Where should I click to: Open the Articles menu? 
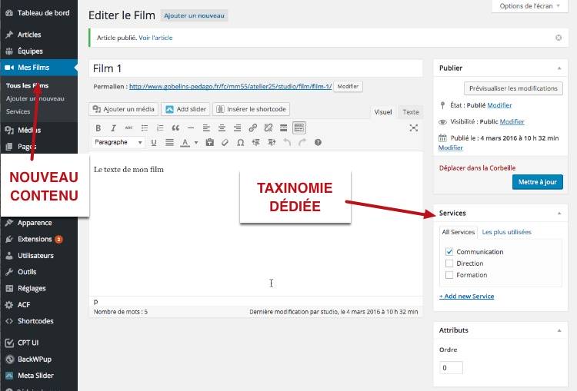tap(38, 35)
